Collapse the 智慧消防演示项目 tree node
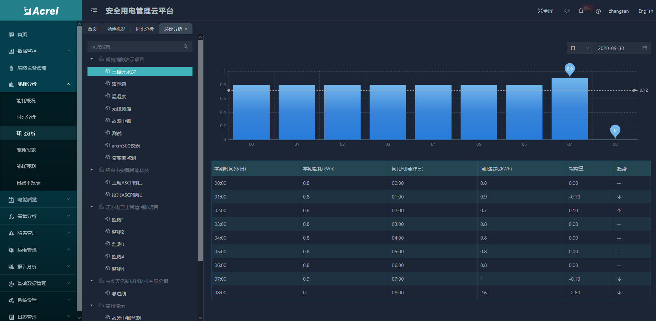 tap(92, 59)
